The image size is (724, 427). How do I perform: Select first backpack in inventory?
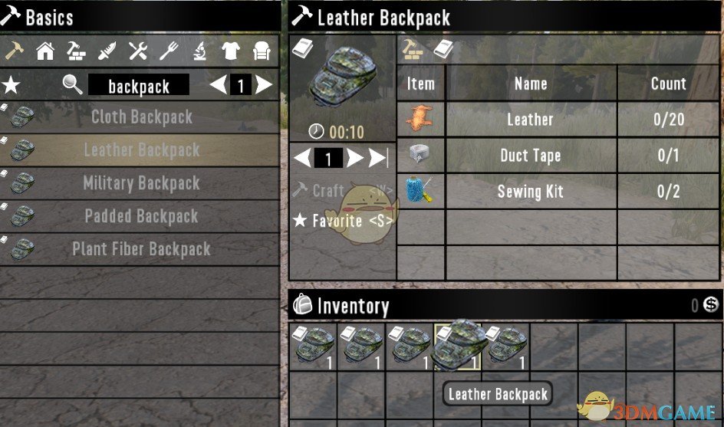314,347
